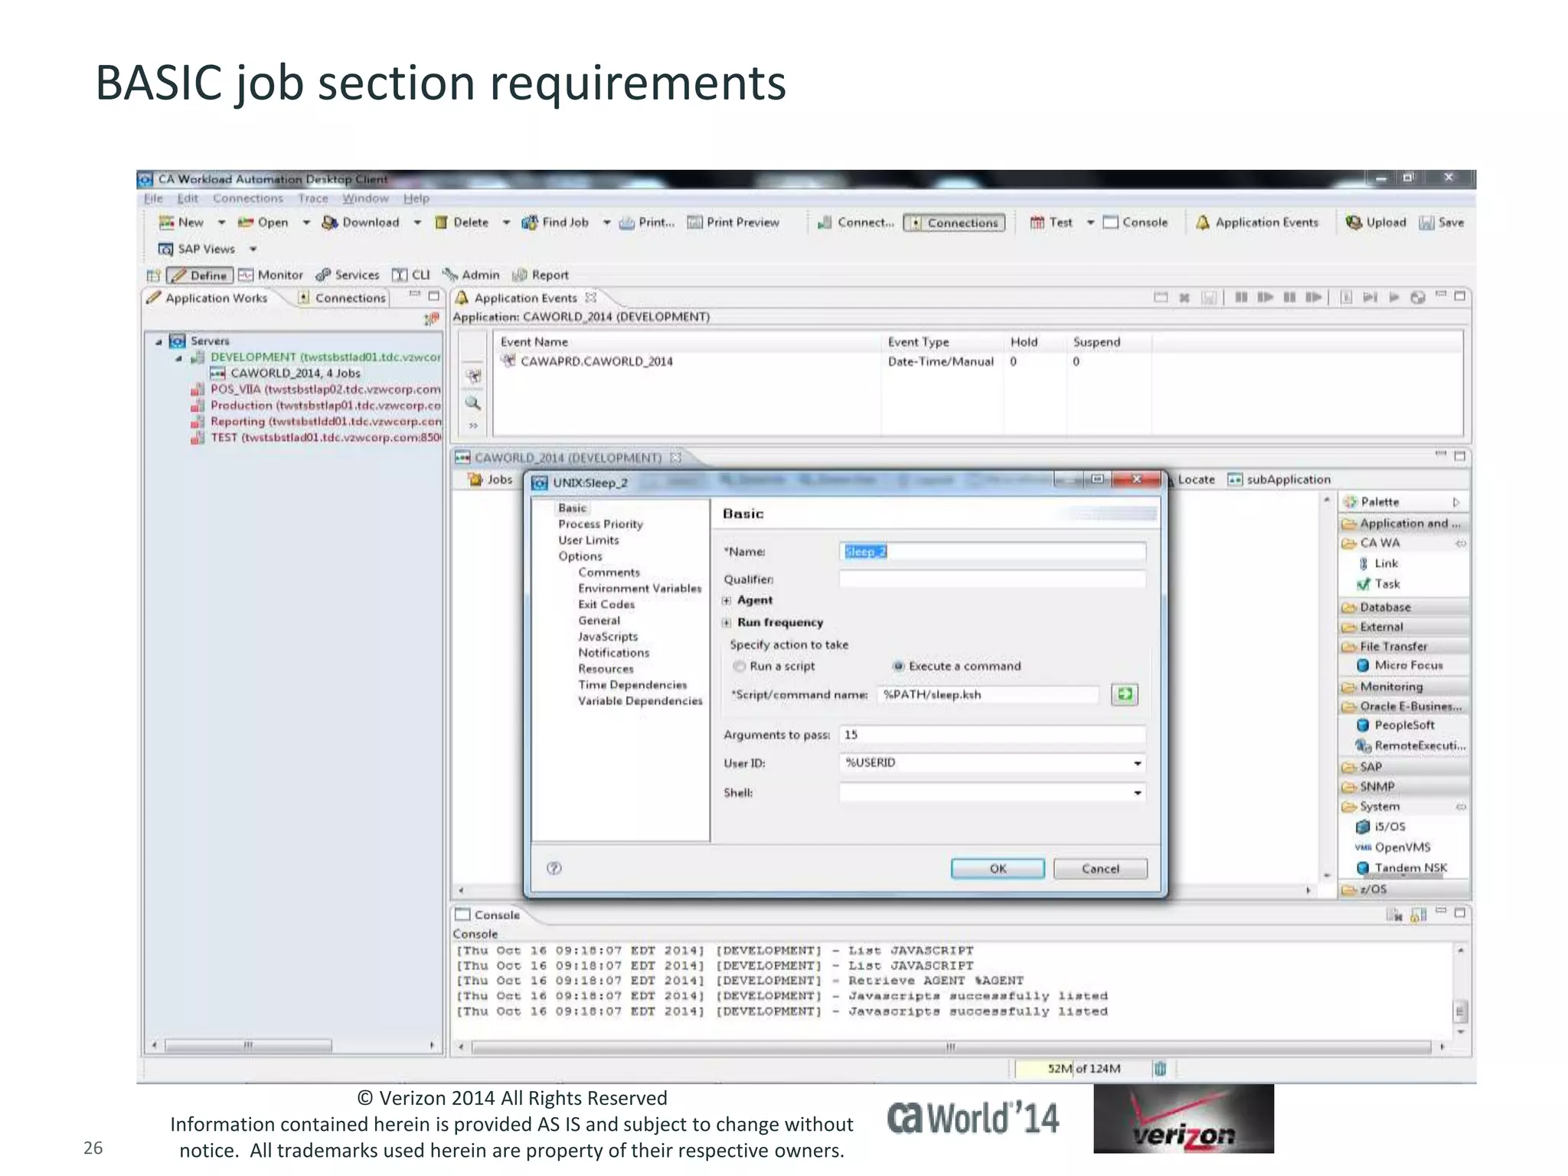Viewport: 1568px width, 1176px height.
Task: Click the Print... toolbar icon
Action: click(x=627, y=223)
